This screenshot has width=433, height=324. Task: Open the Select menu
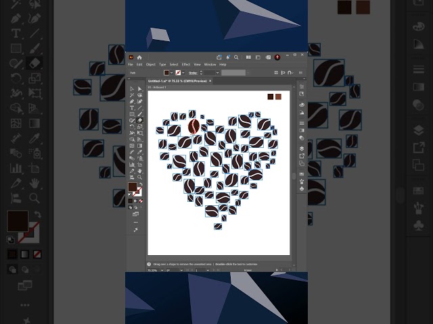tap(174, 65)
